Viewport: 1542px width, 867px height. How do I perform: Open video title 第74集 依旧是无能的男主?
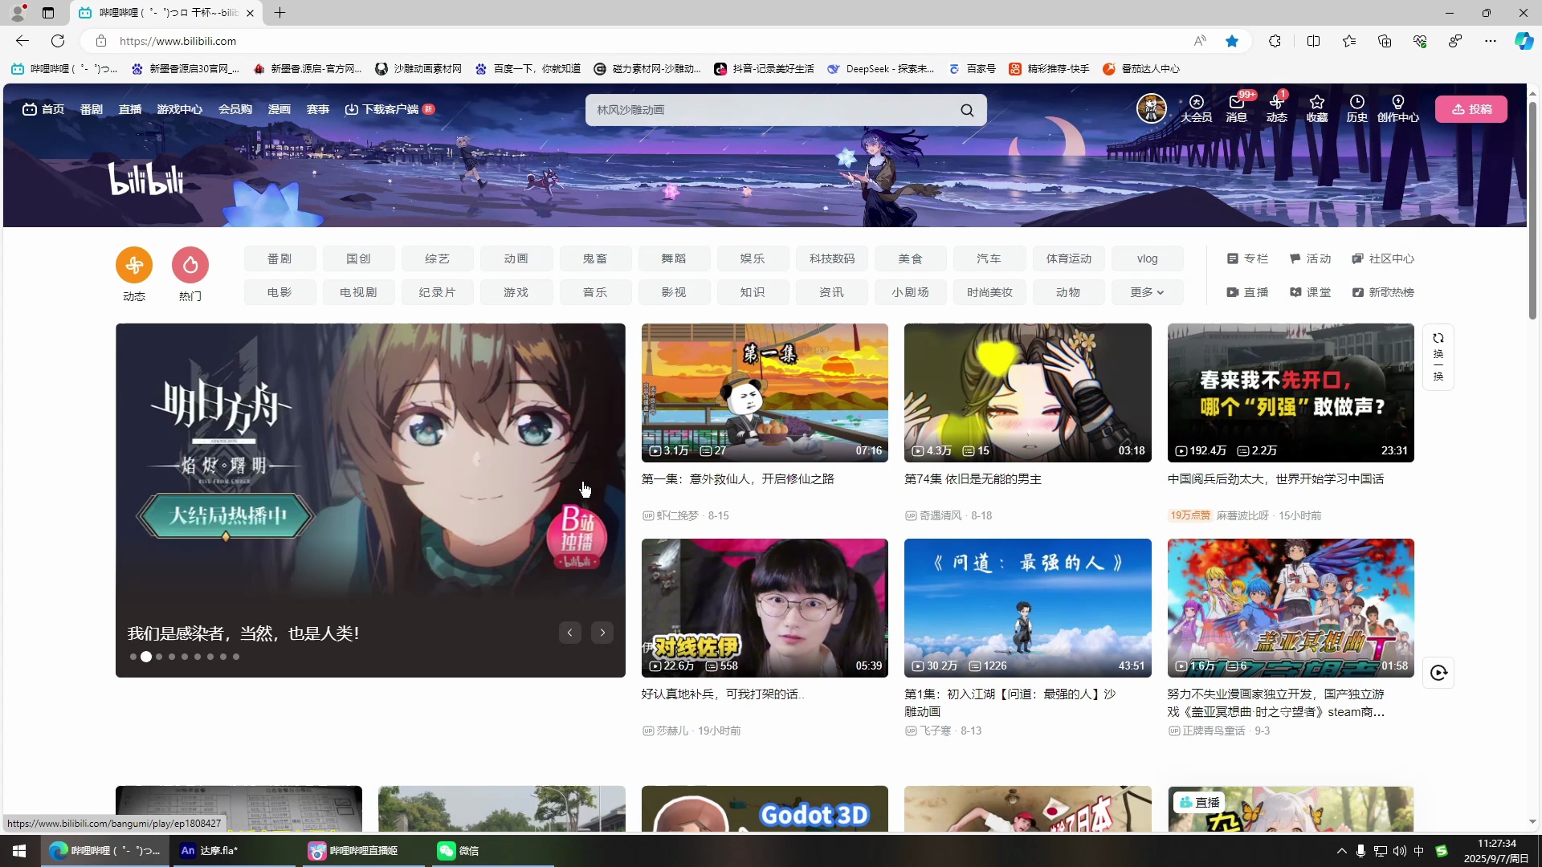pyautogui.click(x=973, y=479)
